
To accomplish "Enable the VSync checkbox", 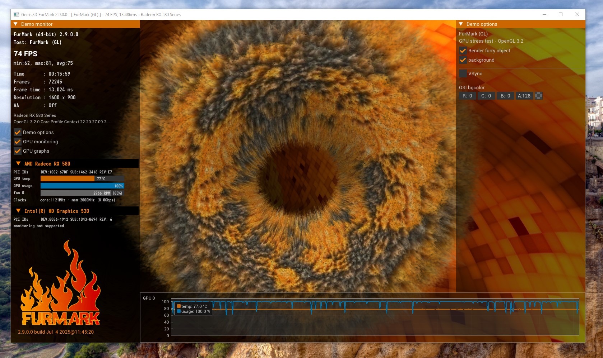I will pos(463,73).
